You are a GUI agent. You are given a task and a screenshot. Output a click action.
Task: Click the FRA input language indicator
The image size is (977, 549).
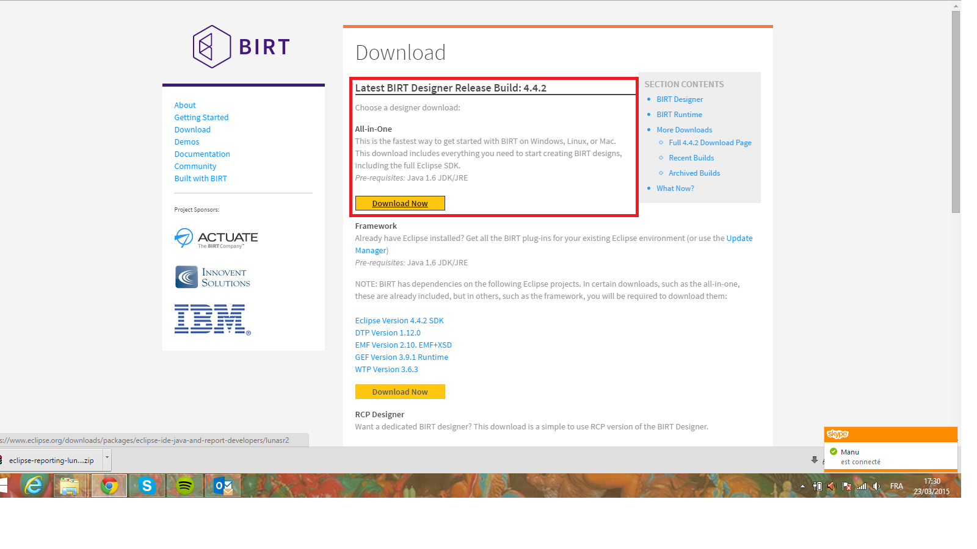pos(896,486)
